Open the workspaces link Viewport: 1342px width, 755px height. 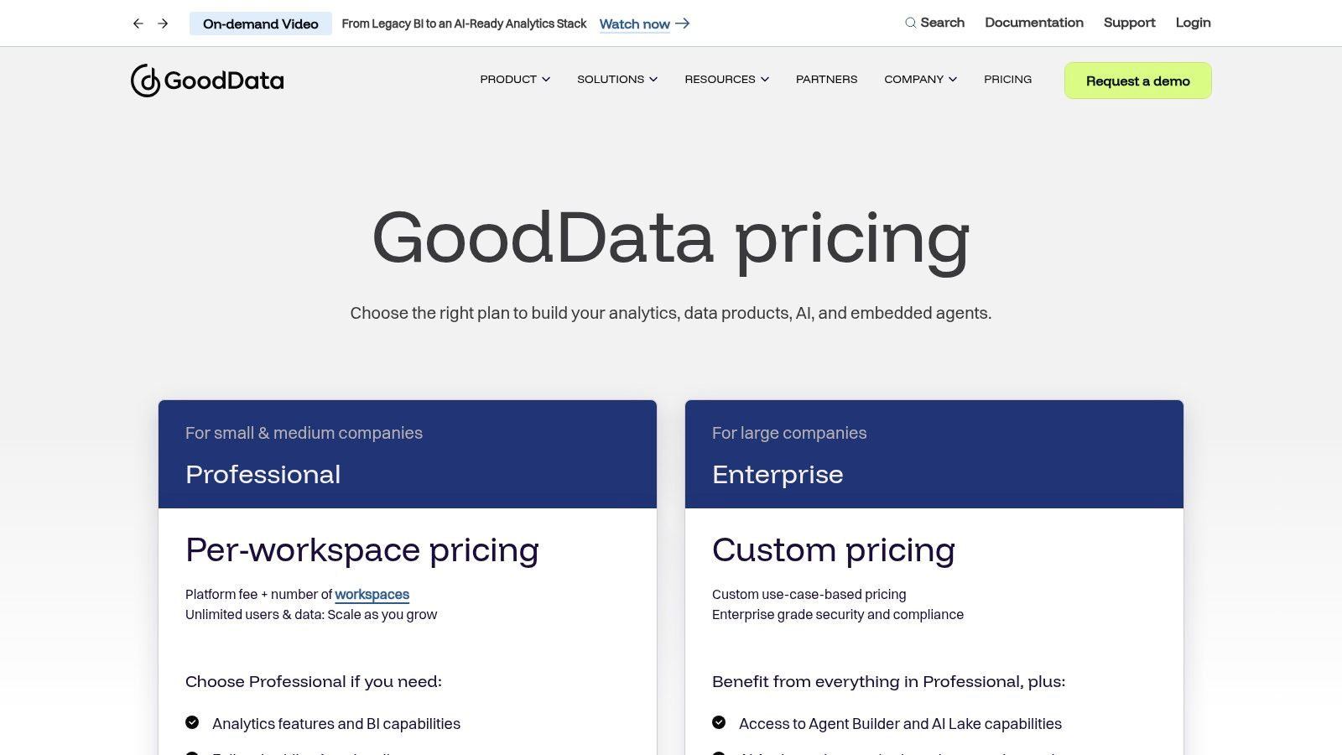[372, 594]
